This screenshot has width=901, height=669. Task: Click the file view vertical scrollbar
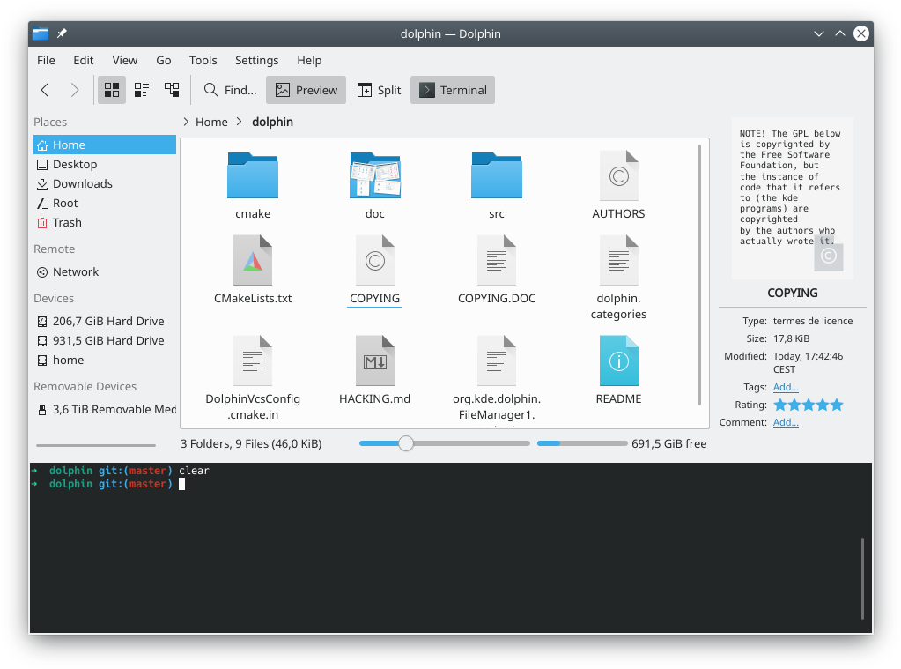pos(699,275)
